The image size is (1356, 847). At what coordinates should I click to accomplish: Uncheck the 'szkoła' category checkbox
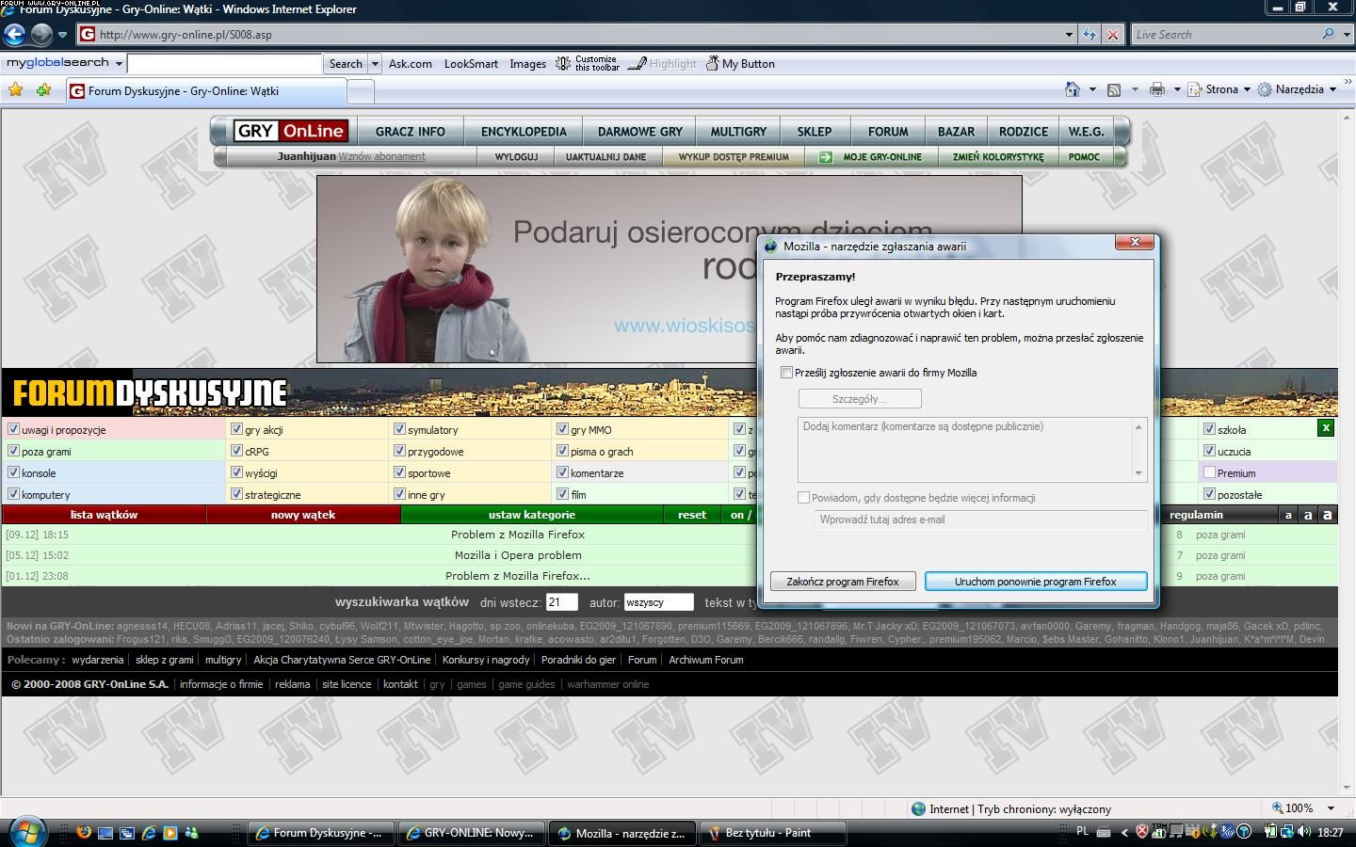(x=1209, y=429)
